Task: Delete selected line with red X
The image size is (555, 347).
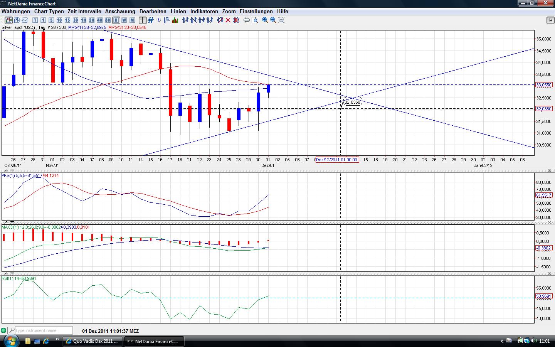Action: click(x=228, y=20)
